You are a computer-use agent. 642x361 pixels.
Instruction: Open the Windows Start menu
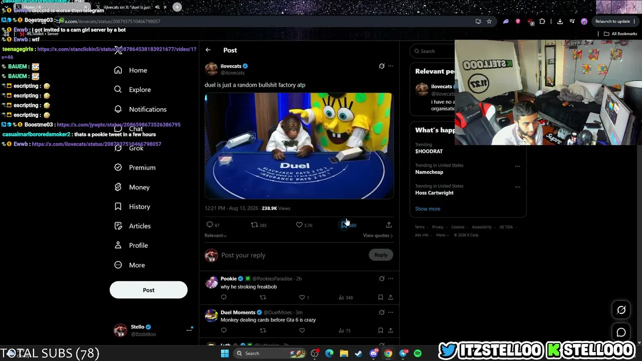tap(225, 353)
